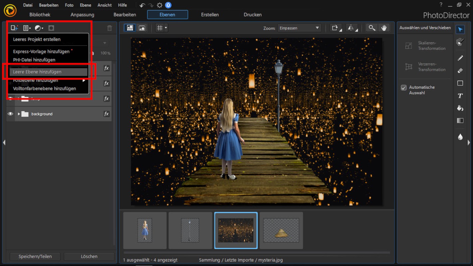Select the background layer row
This screenshot has height=266, width=473.
(x=59, y=114)
